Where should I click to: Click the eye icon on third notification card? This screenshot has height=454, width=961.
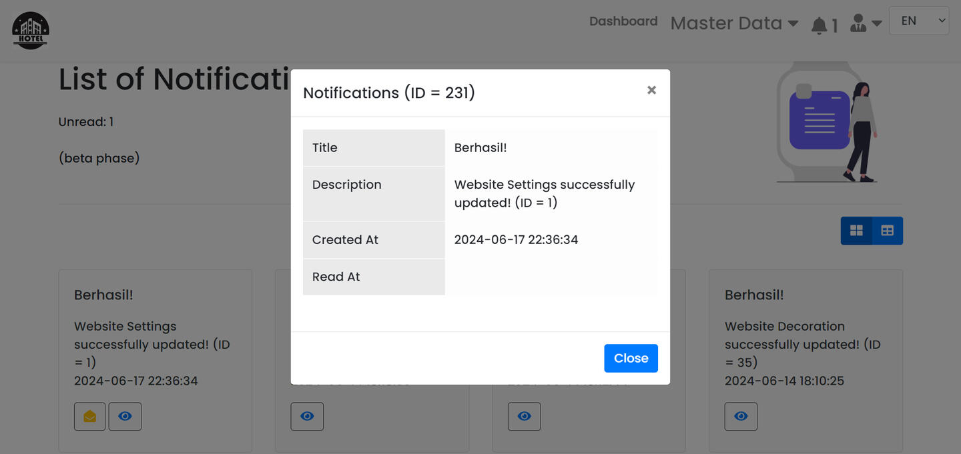click(524, 417)
